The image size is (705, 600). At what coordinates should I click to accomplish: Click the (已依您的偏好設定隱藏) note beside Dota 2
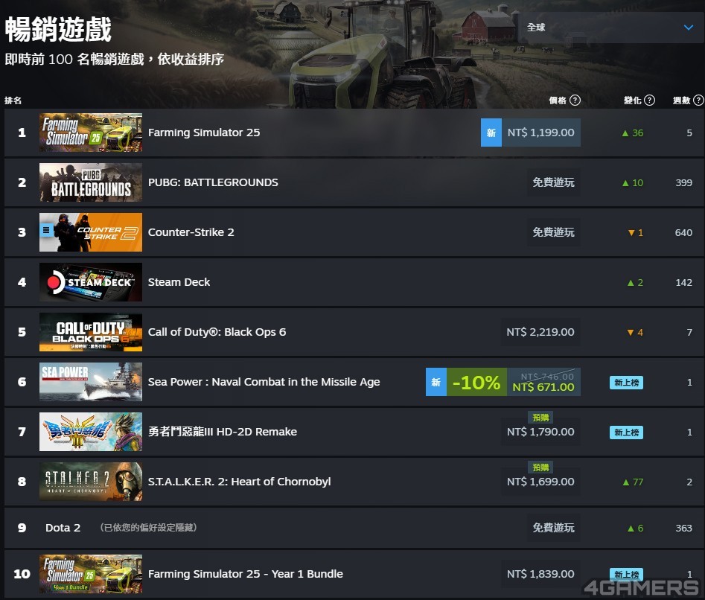tap(148, 527)
